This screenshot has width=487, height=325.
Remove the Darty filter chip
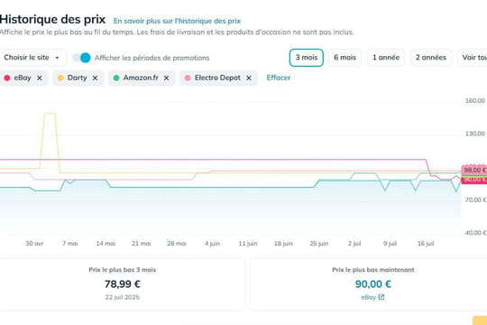tap(95, 78)
